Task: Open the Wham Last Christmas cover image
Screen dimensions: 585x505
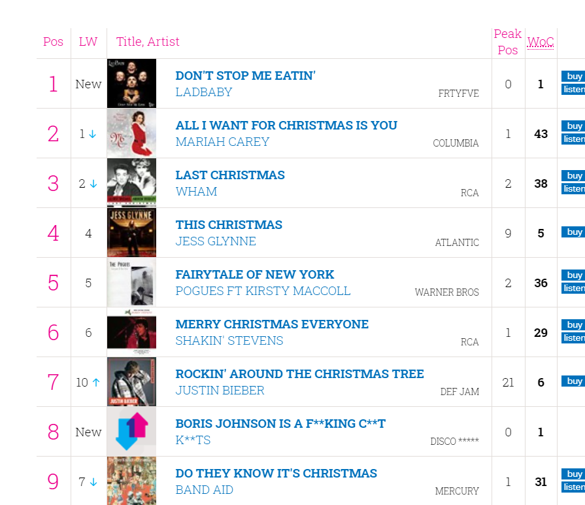Action: tap(131, 183)
